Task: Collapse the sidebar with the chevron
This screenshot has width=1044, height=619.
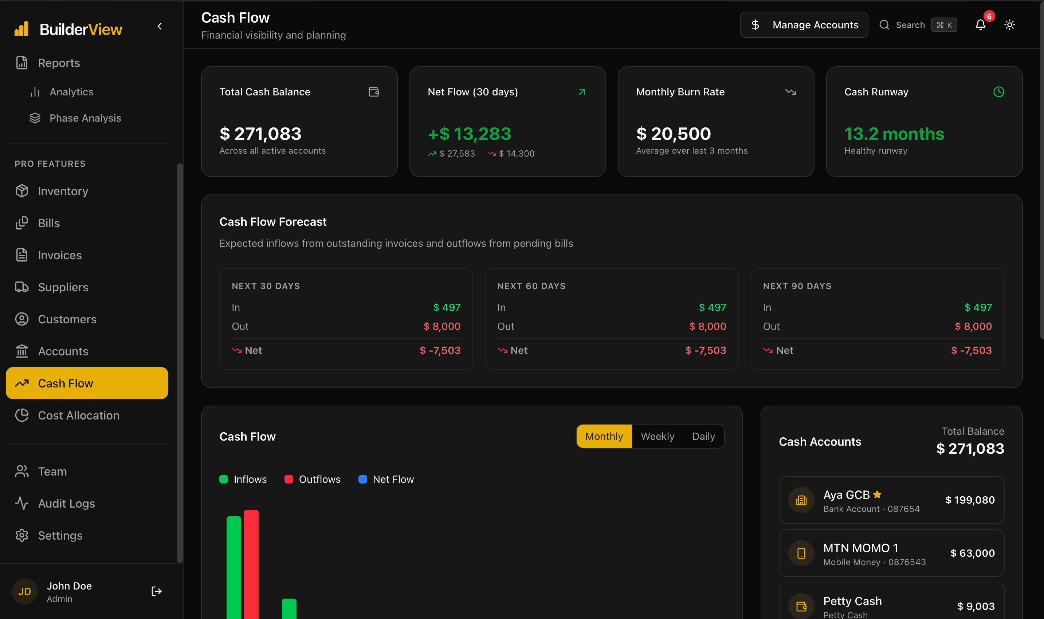Action: (x=160, y=26)
